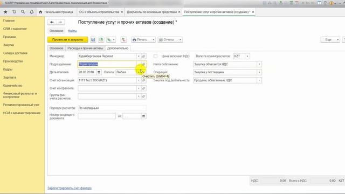Open Регламентированный учет section

[x=21, y=105]
